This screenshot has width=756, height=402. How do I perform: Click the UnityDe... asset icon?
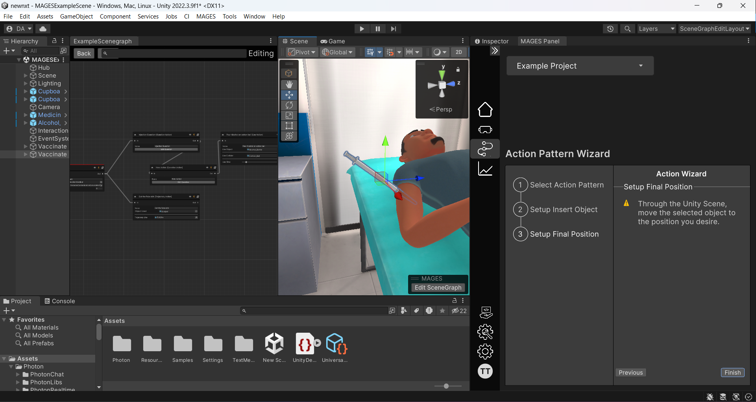click(305, 347)
